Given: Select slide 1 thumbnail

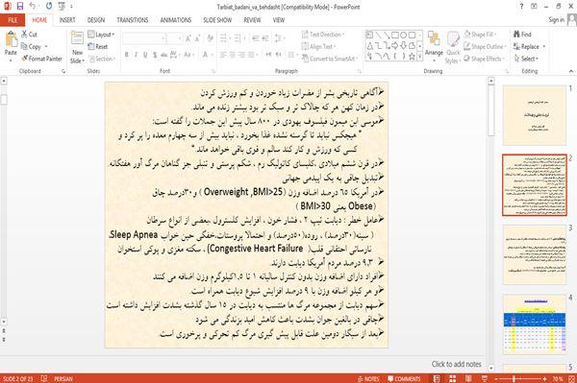Looking at the screenshot, I should click(535, 115).
